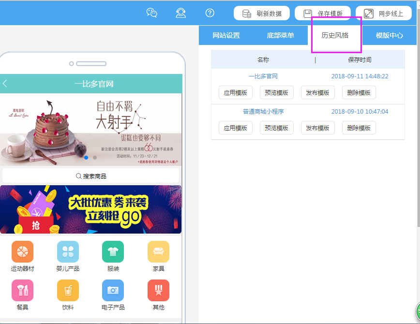Click the 刷新数据 refresh data button

click(262, 13)
